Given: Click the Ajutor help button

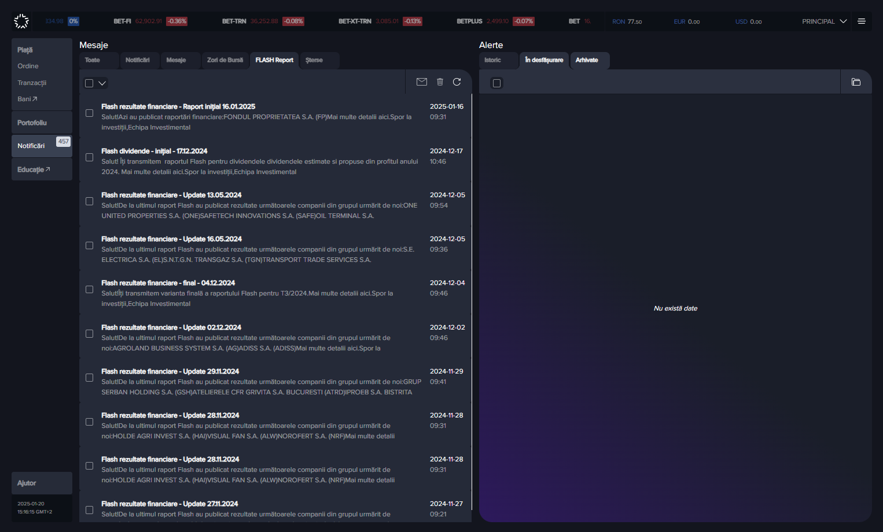Looking at the screenshot, I should click(42, 483).
